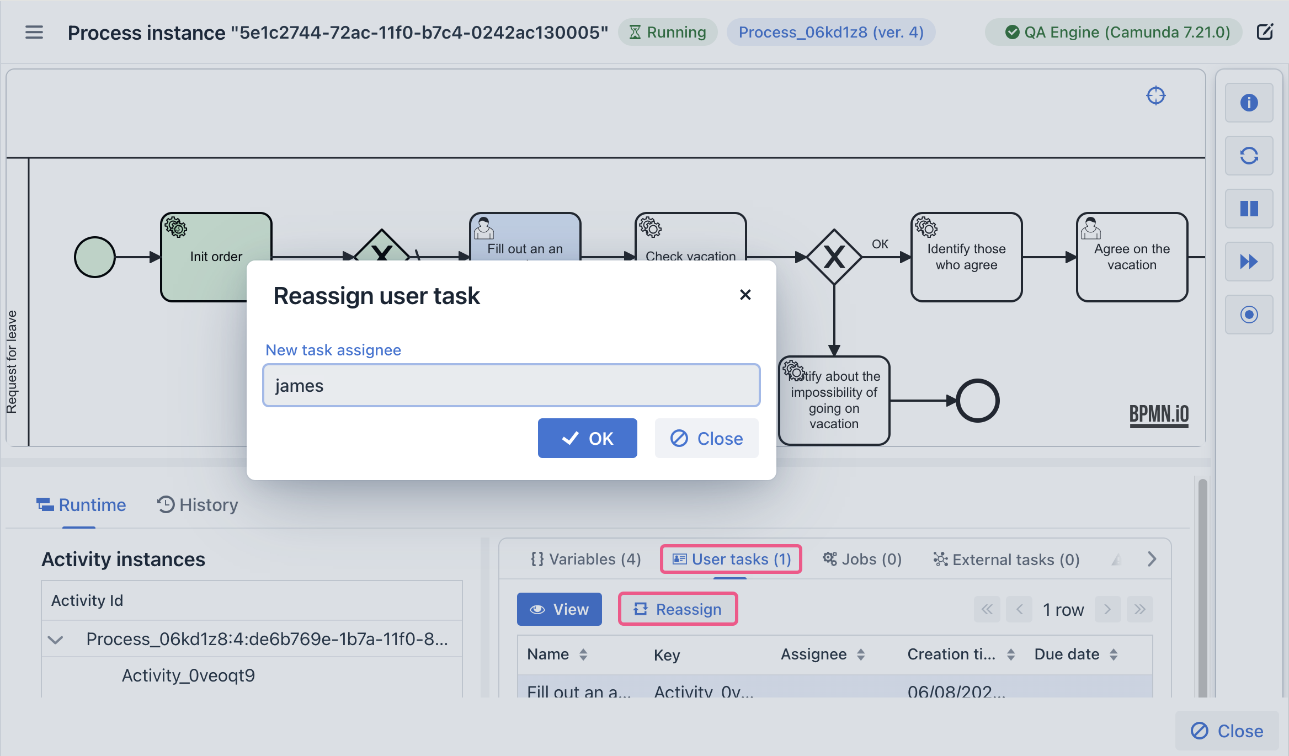Screen dimensions: 1289x756
Task: Suspend the process instance with pause icon
Action: pyautogui.click(x=1249, y=209)
